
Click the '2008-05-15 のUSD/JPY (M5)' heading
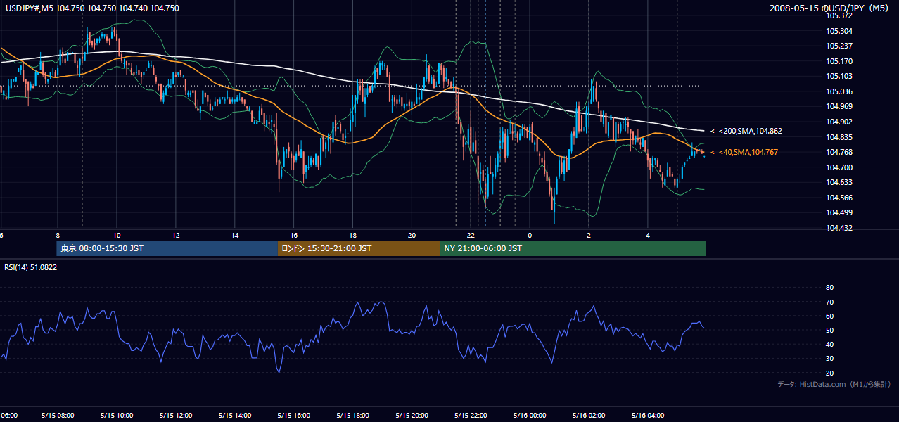[830, 8]
